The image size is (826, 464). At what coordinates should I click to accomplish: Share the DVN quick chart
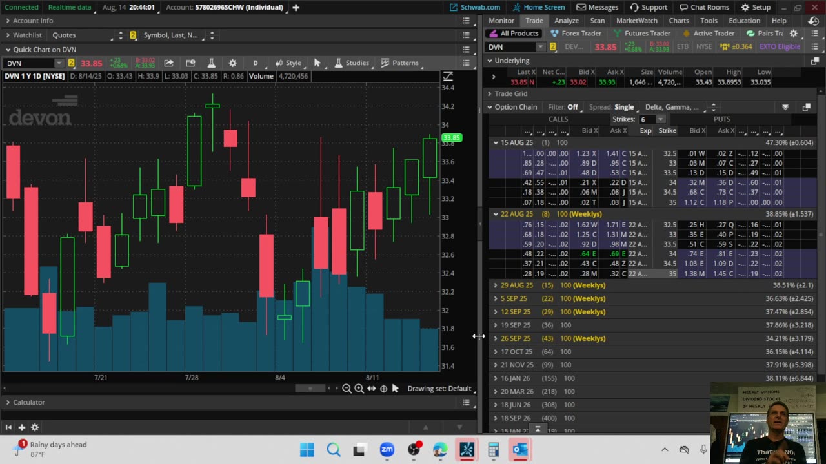168,63
